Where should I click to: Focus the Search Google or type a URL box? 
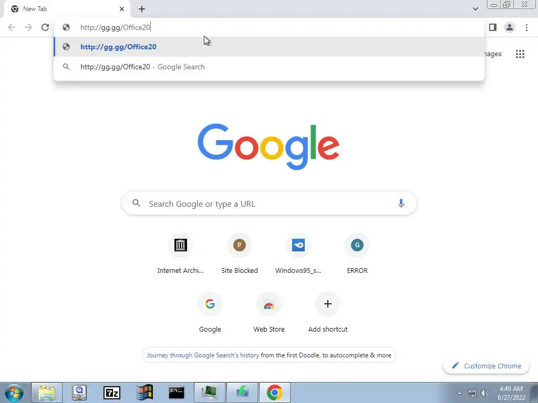(x=269, y=204)
